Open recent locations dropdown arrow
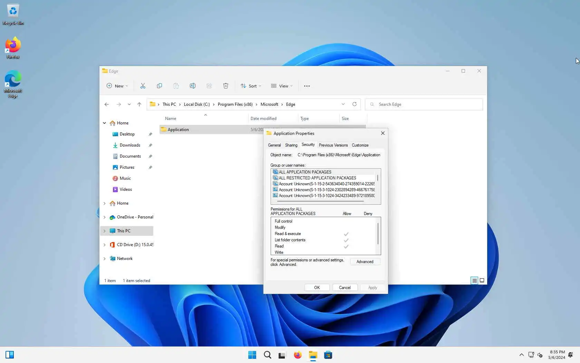The height and width of the screenshot is (363, 580). click(129, 104)
